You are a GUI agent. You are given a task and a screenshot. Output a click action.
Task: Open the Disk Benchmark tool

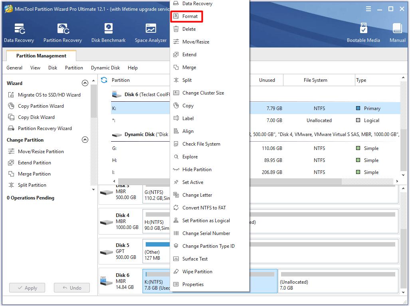pos(108,33)
